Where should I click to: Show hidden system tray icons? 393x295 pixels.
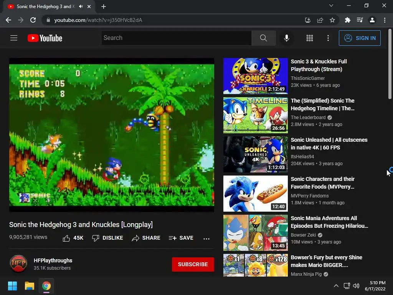click(x=336, y=286)
